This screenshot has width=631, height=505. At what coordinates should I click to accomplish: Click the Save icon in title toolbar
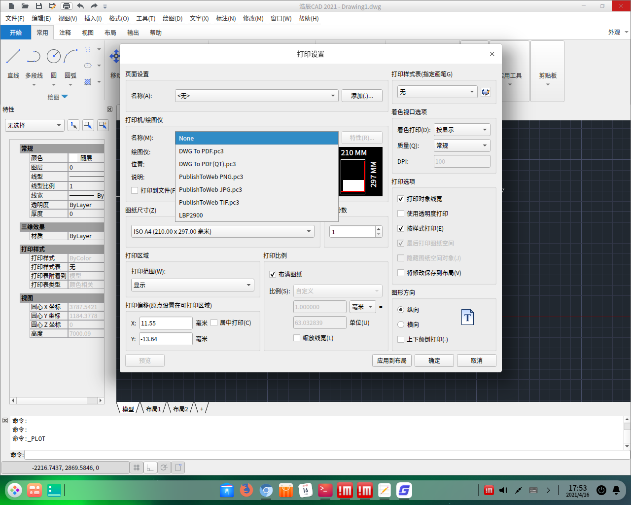tap(39, 6)
